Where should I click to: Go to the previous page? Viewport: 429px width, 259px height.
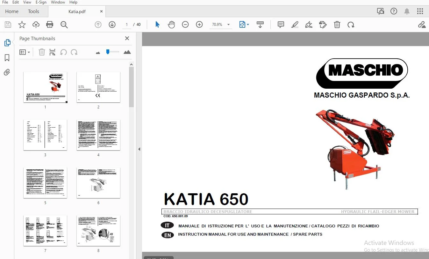pyautogui.click(x=98, y=25)
